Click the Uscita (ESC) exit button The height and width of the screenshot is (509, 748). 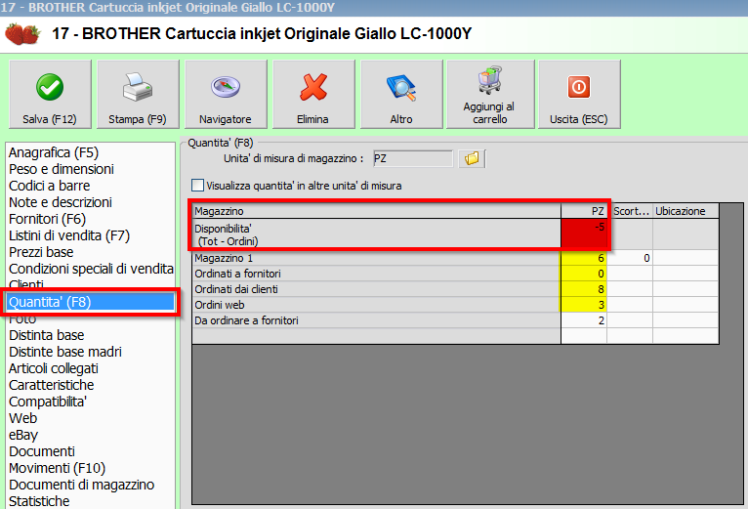(x=579, y=94)
